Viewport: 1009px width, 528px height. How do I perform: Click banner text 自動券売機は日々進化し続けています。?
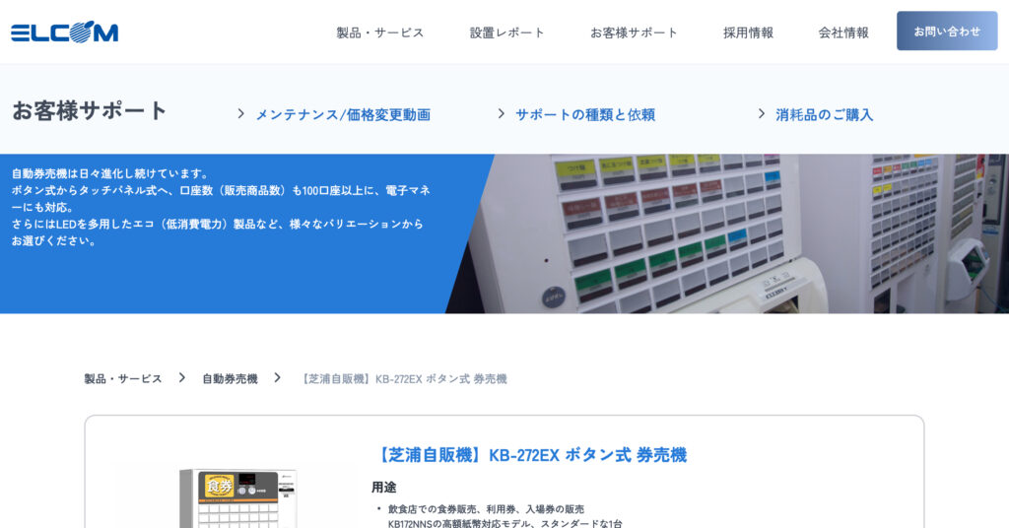coord(110,173)
